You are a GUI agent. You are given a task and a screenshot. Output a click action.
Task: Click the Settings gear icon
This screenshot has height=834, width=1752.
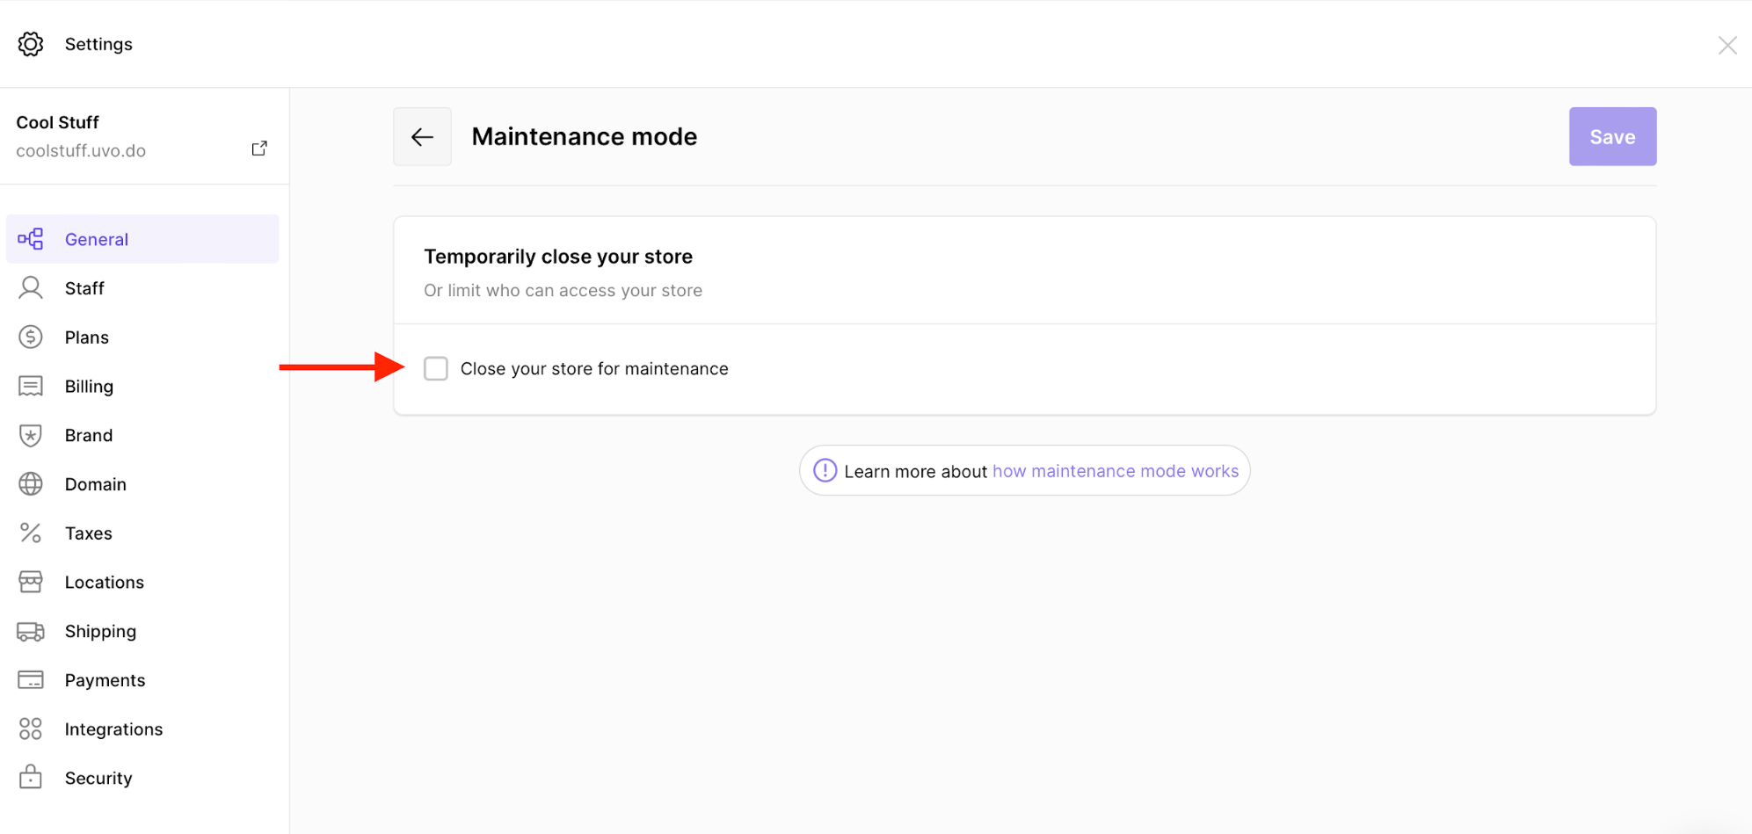point(30,43)
